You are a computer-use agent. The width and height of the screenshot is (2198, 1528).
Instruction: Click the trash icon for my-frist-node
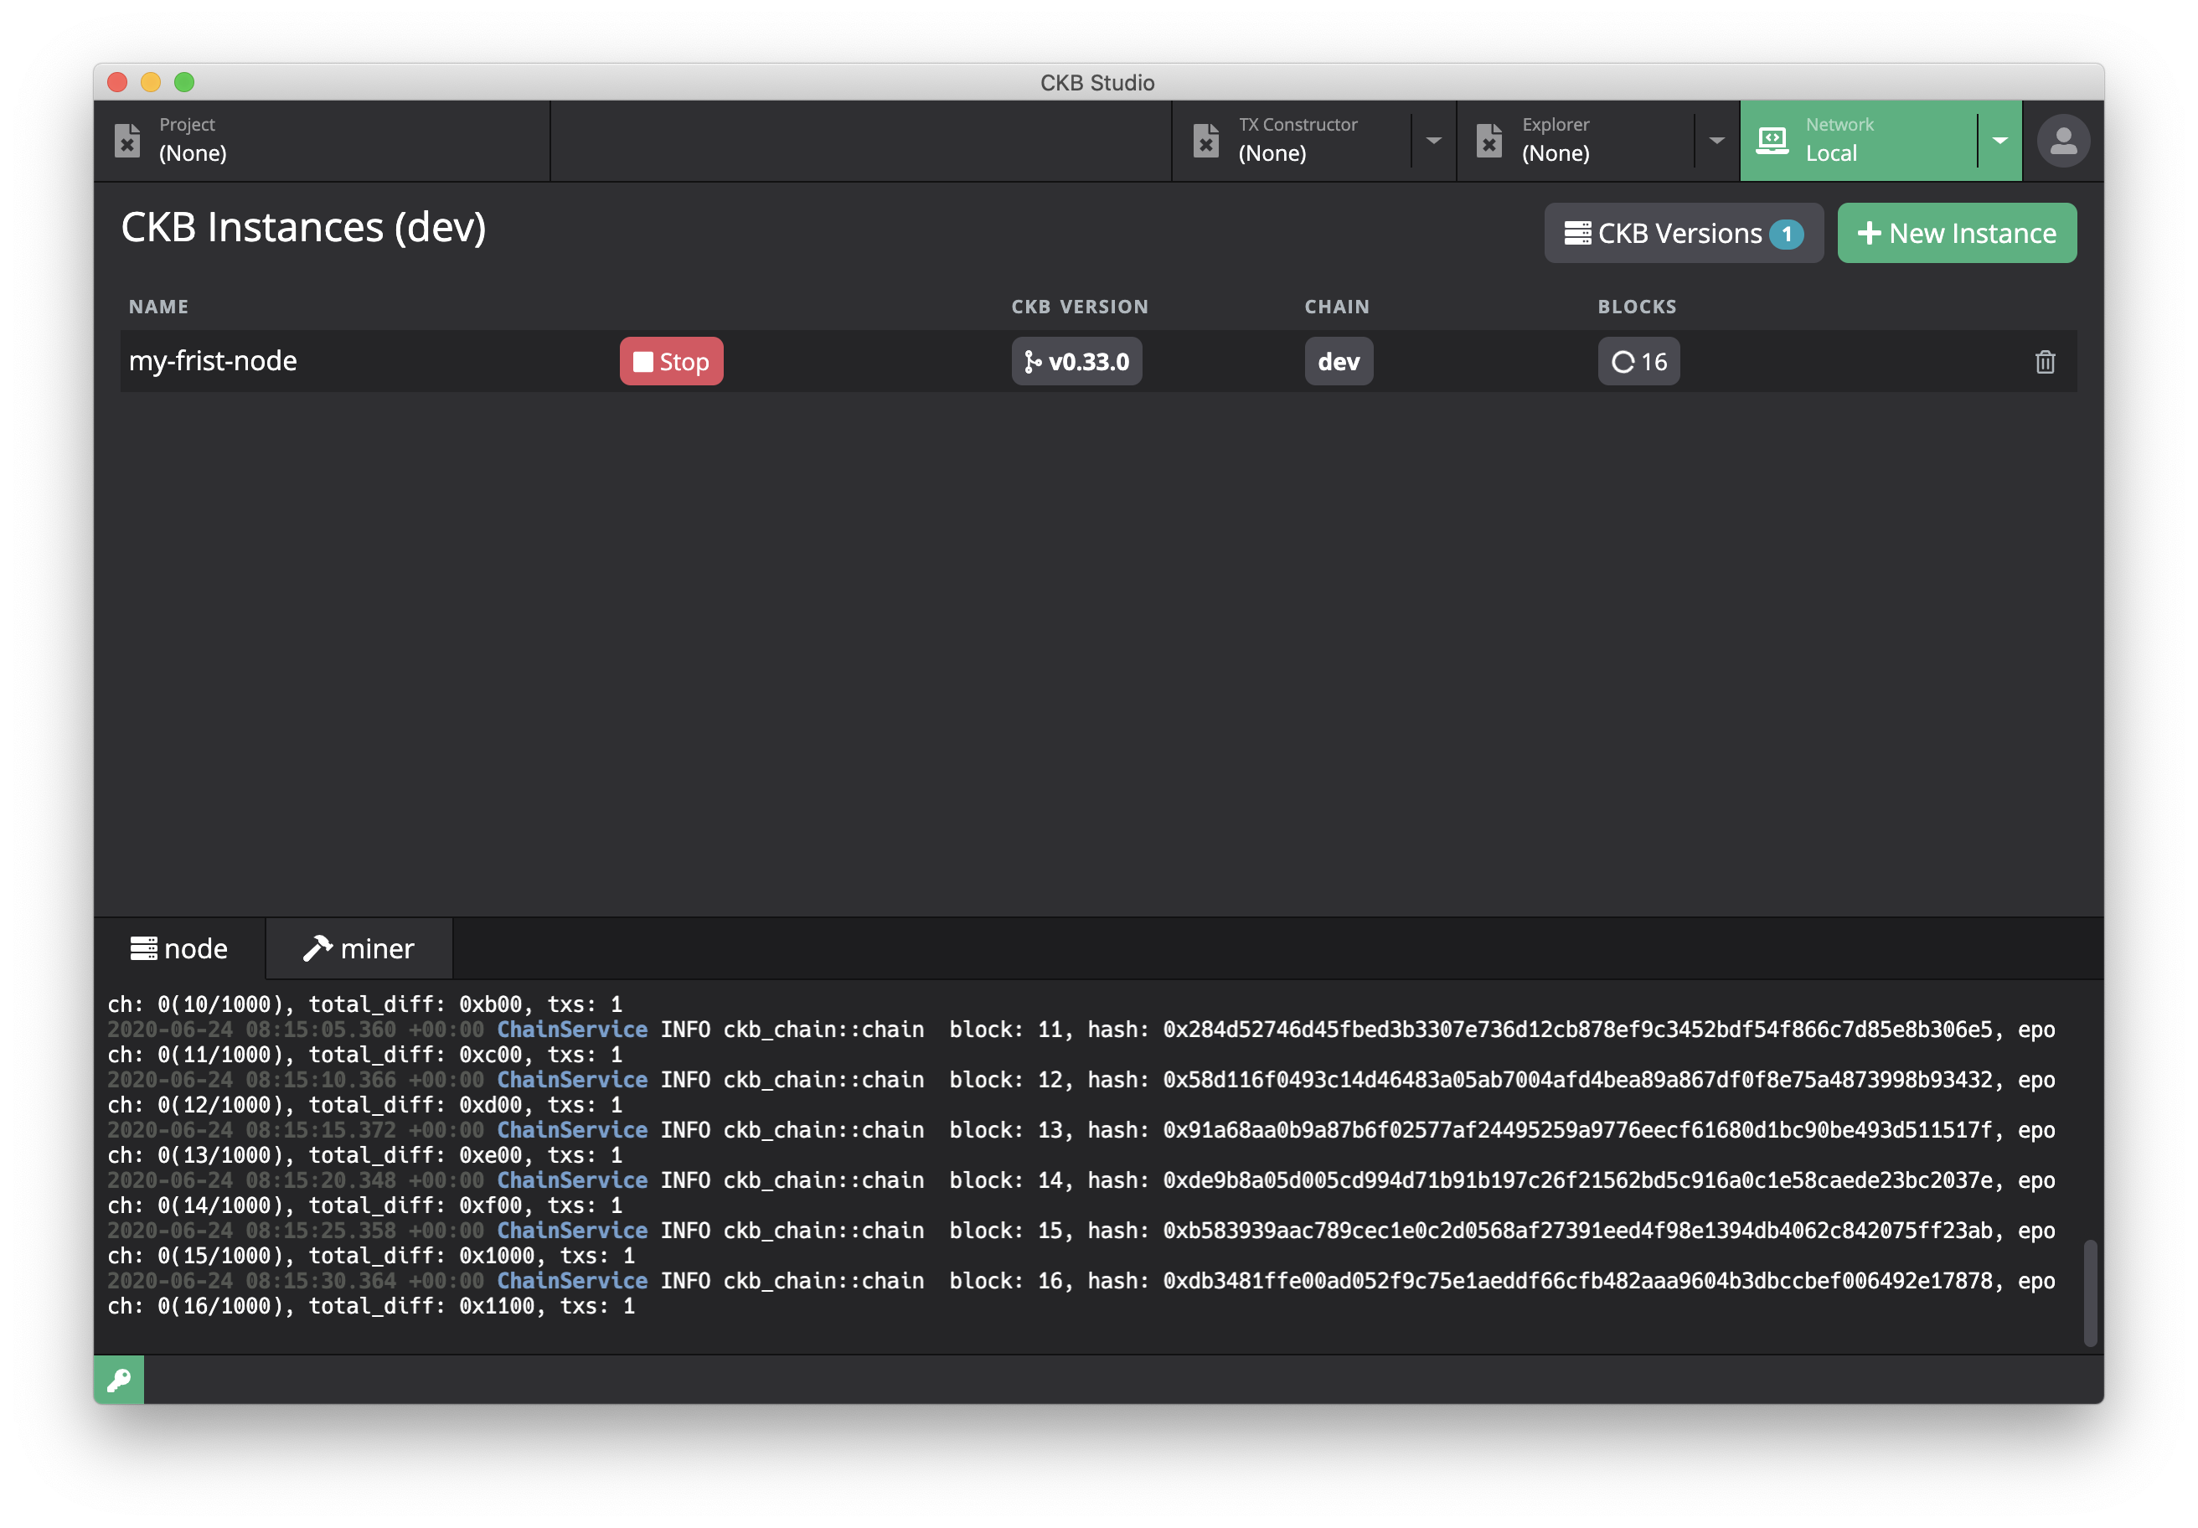[2045, 362]
